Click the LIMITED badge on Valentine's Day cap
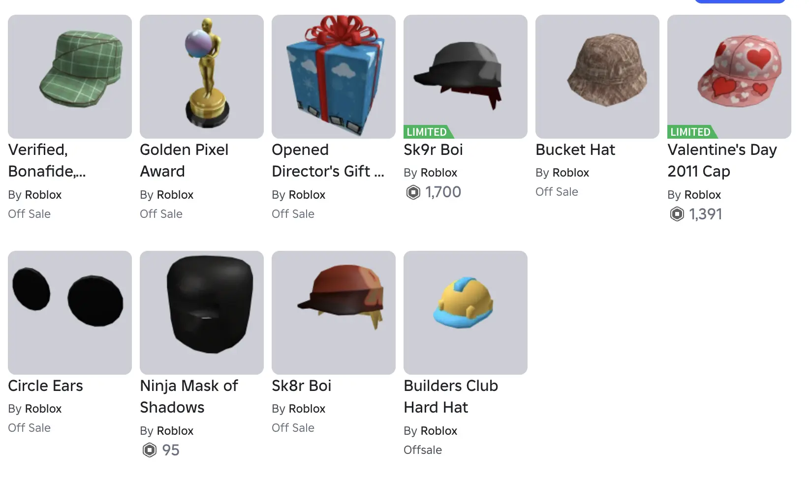The width and height of the screenshot is (812, 478). pyautogui.click(x=692, y=132)
